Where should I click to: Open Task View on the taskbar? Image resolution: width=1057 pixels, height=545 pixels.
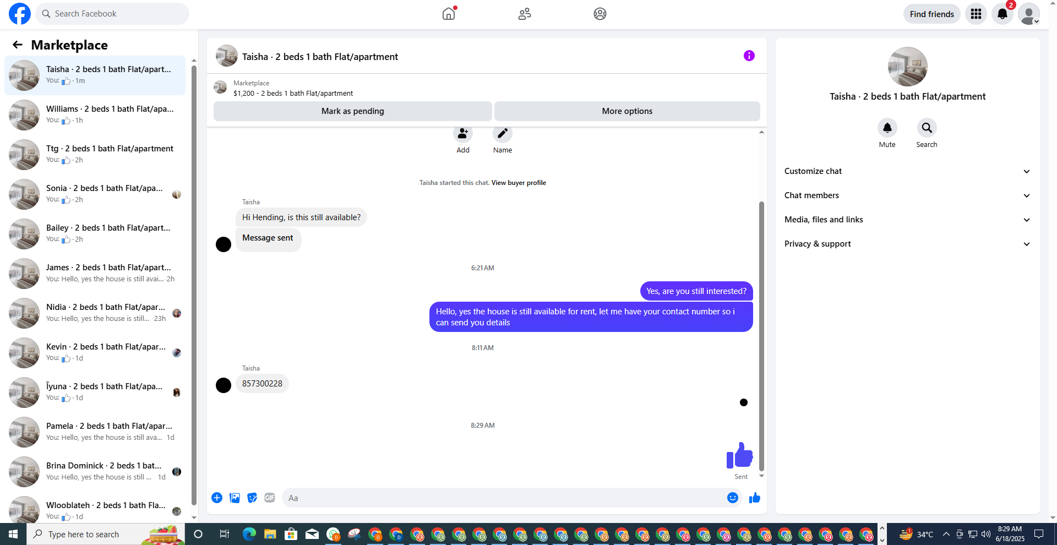(x=224, y=534)
